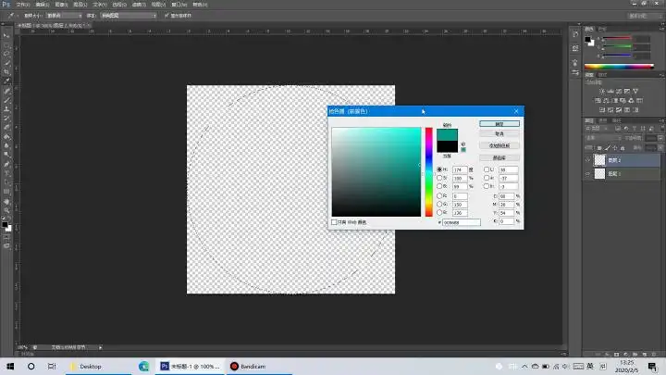Enable the Only Web Colors checkbox

point(335,222)
